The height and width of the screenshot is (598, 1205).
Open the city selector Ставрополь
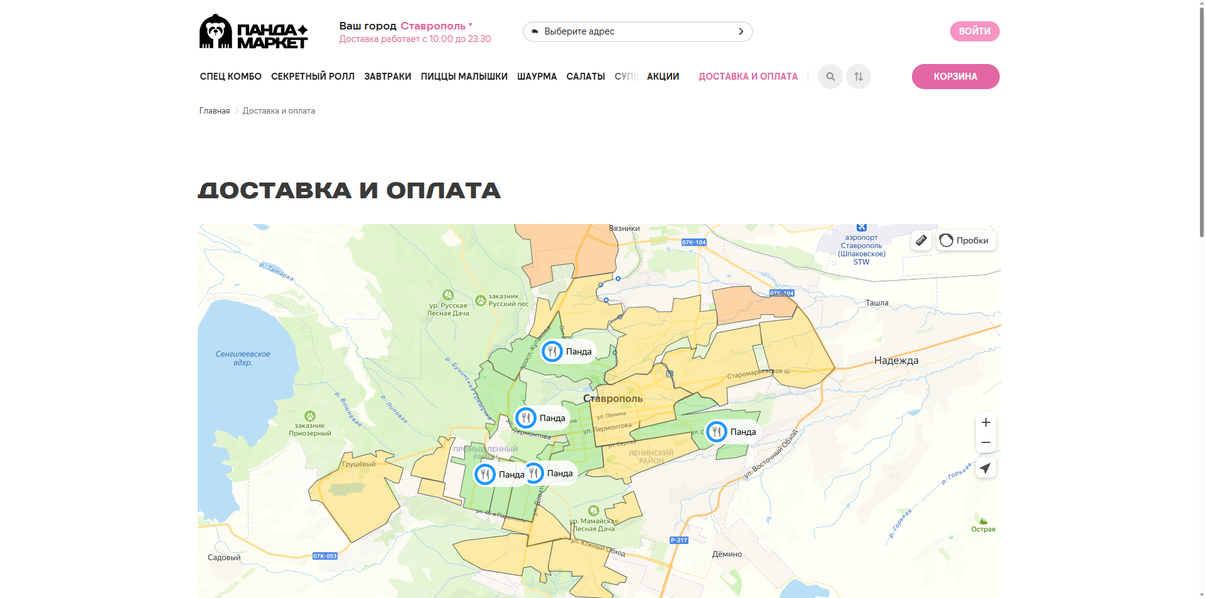[x=434, y=26]
